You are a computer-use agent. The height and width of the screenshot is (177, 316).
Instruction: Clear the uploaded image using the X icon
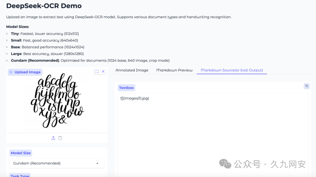(103, 71)
